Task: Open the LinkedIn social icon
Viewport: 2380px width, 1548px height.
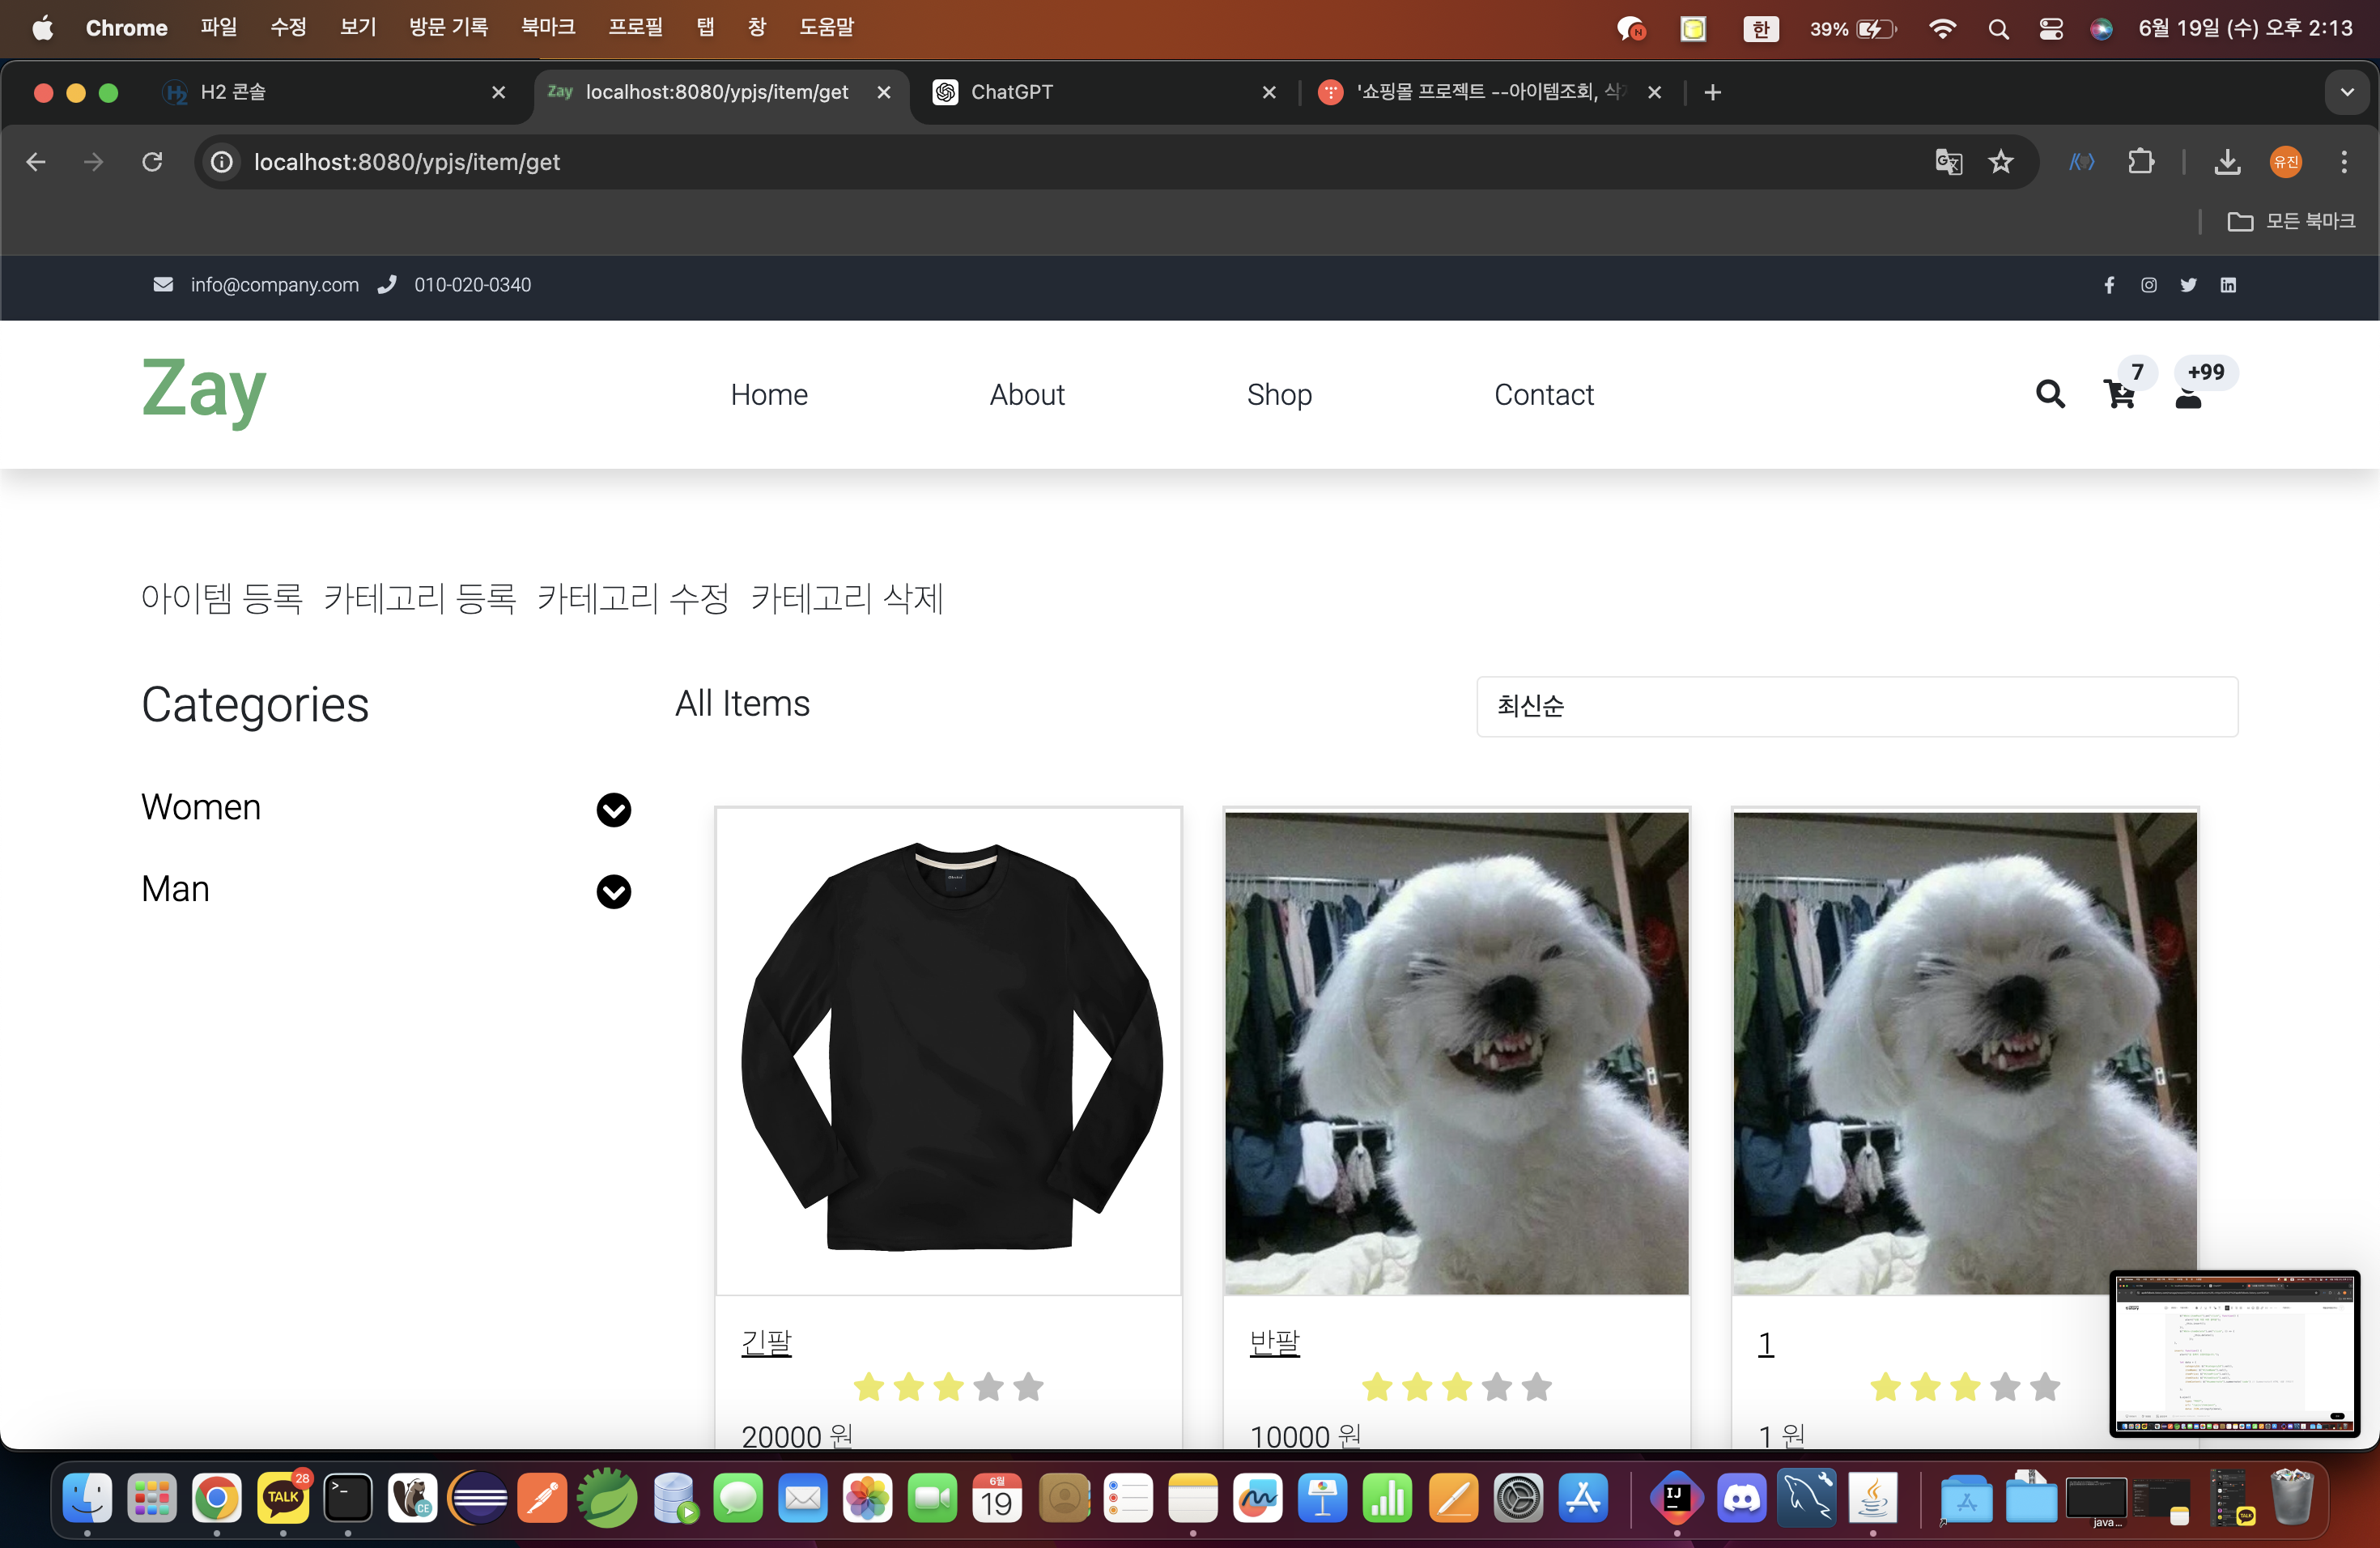Action: 2228,285
